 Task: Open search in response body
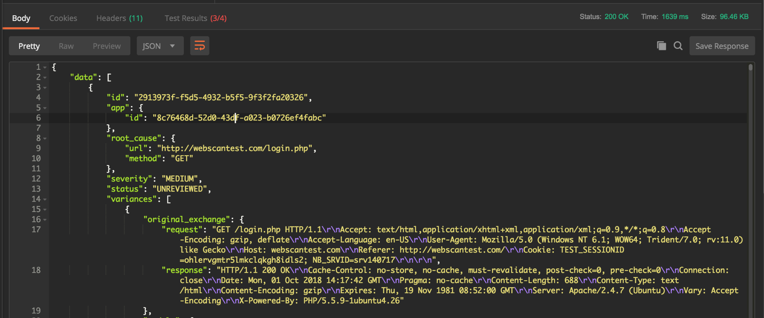coord(678,46)
